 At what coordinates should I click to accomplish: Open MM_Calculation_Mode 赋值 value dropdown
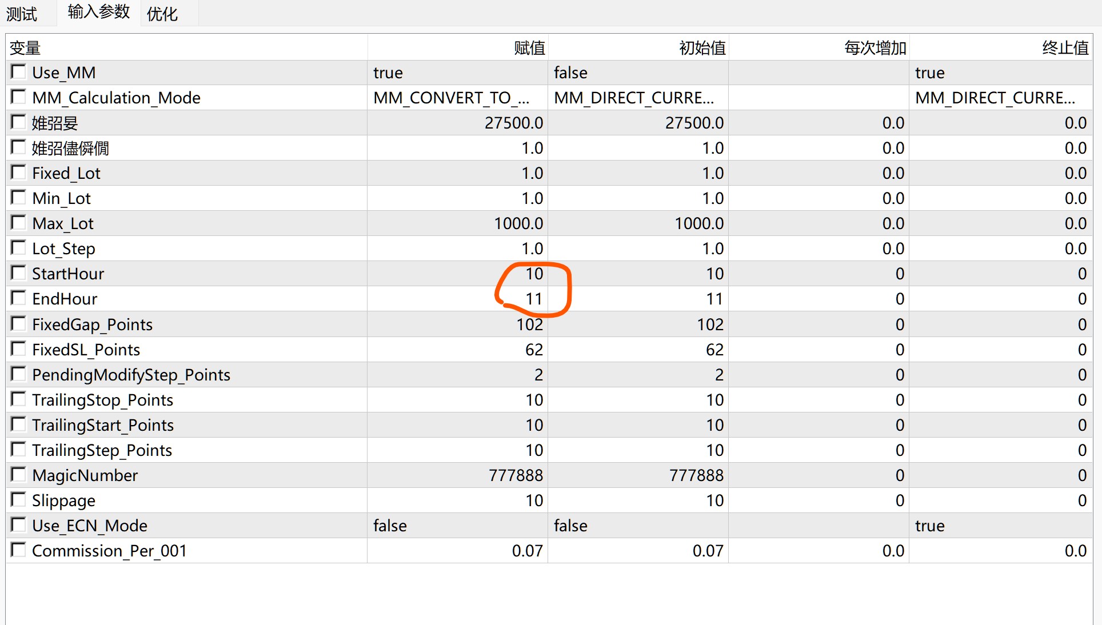click(x=452, y=98)
